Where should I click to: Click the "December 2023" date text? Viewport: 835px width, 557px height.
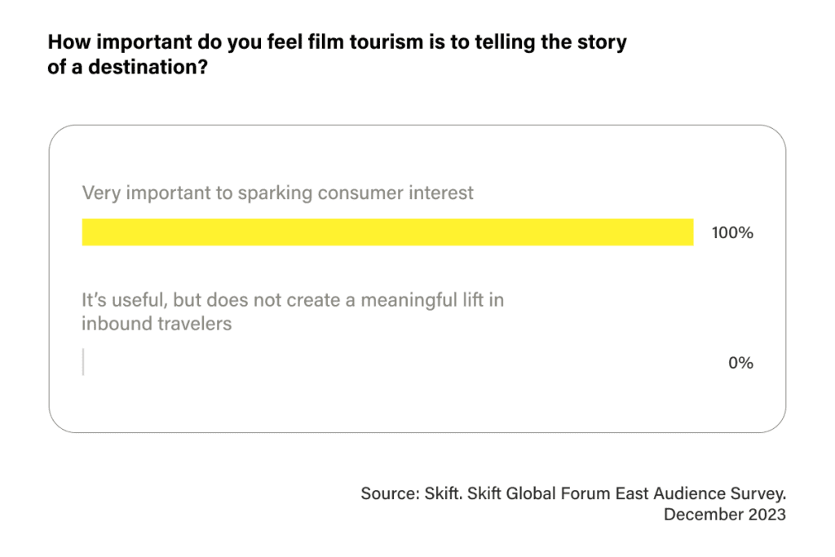tap(725, 515)
